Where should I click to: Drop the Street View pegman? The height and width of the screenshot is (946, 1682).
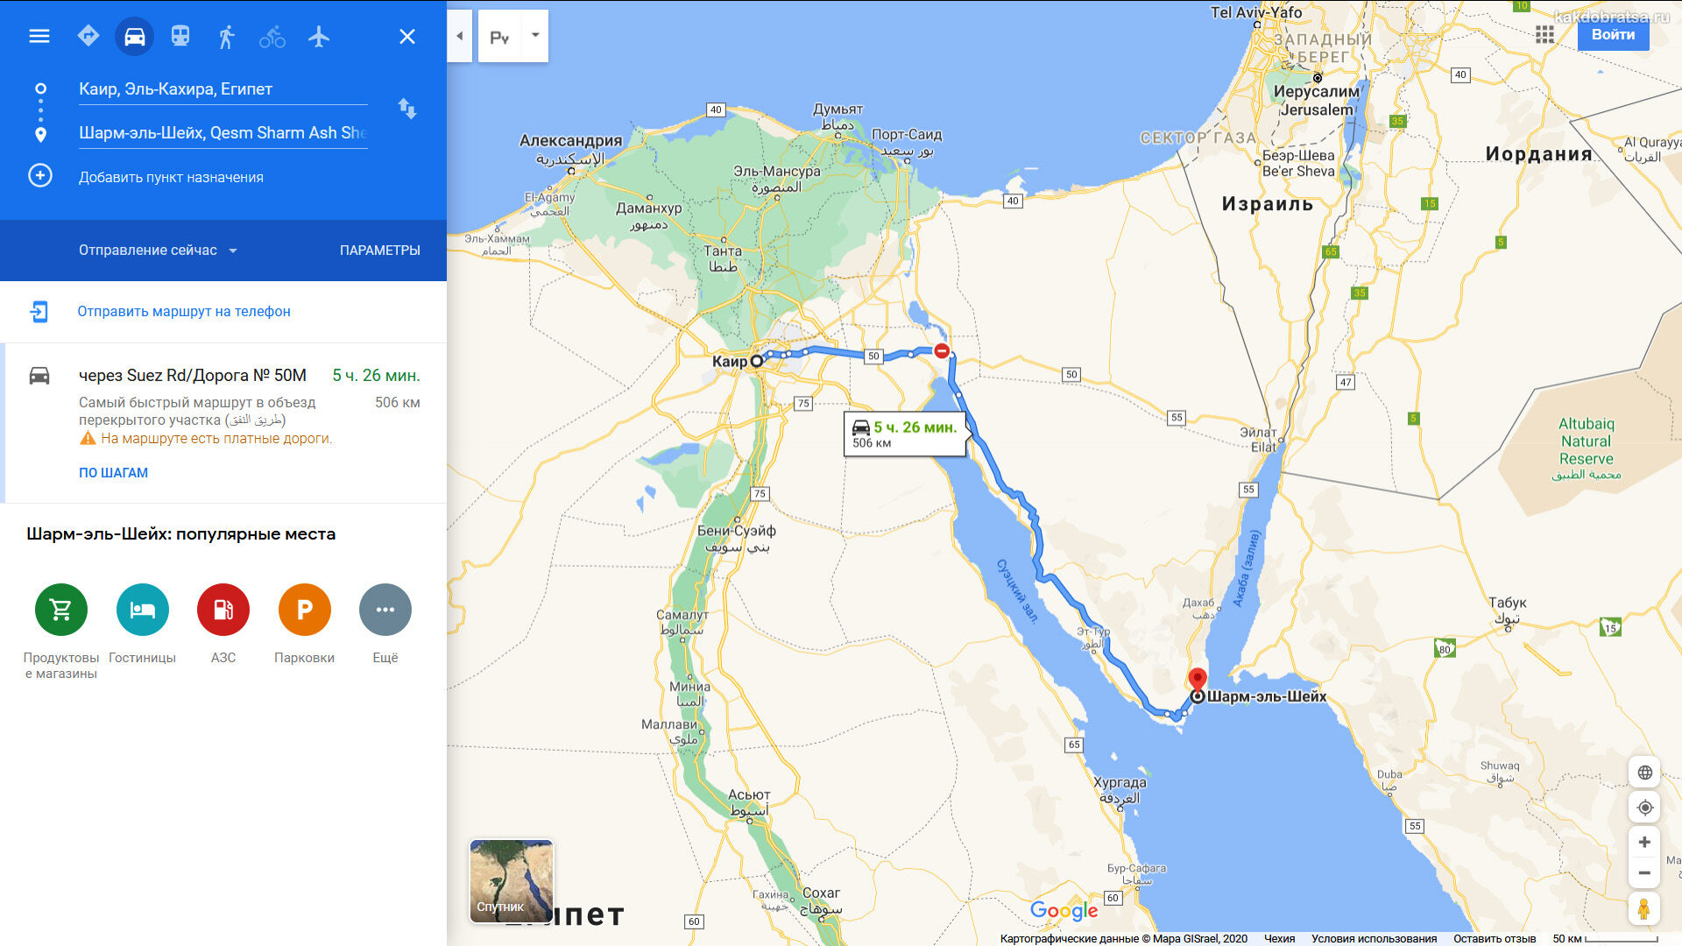click(x=1644, y=908)
